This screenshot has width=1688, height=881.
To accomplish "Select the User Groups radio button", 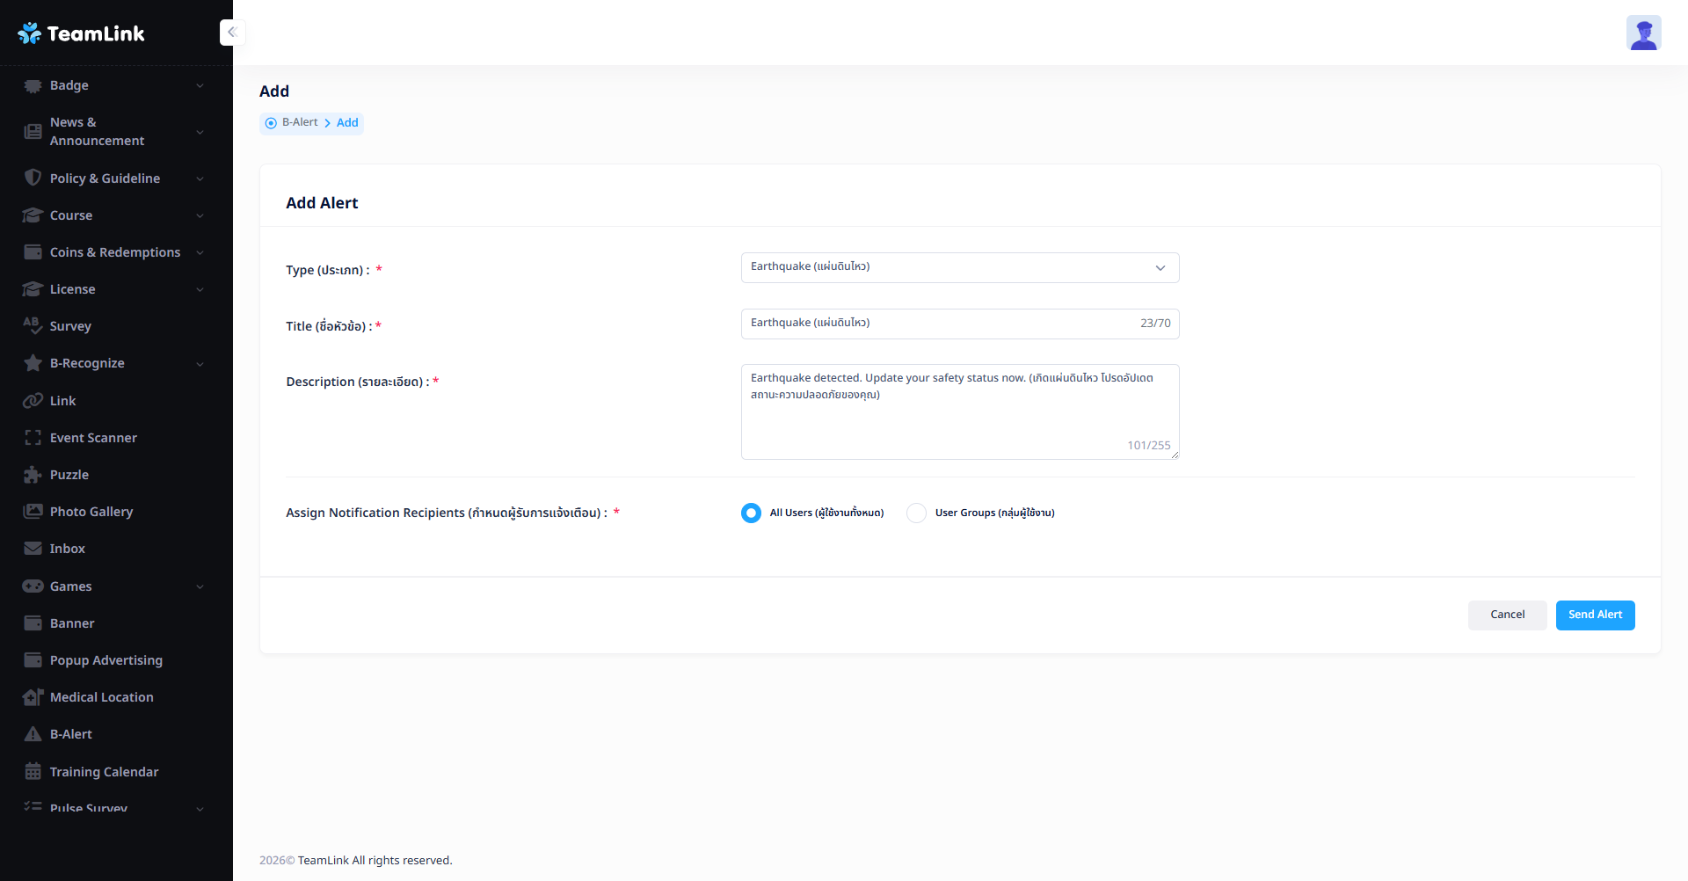I will [x=916, y=513].
